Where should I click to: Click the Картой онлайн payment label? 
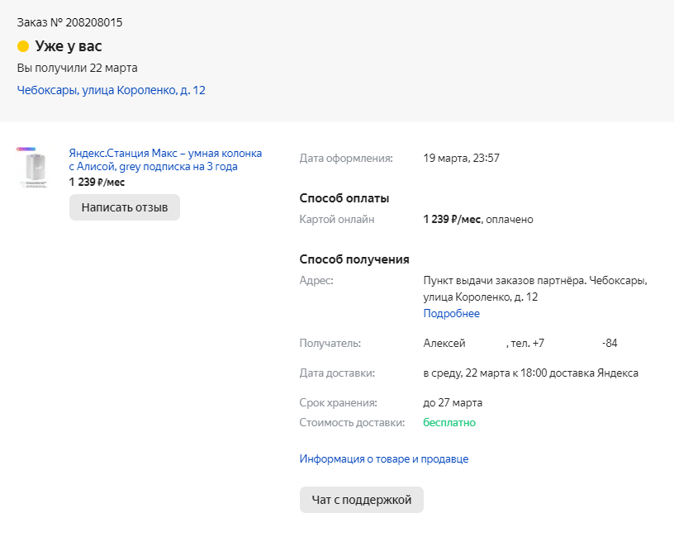[x=337, y=219]
